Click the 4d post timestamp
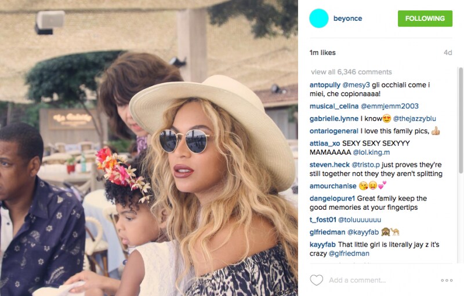Screen dimensions: 464x296 448,53
